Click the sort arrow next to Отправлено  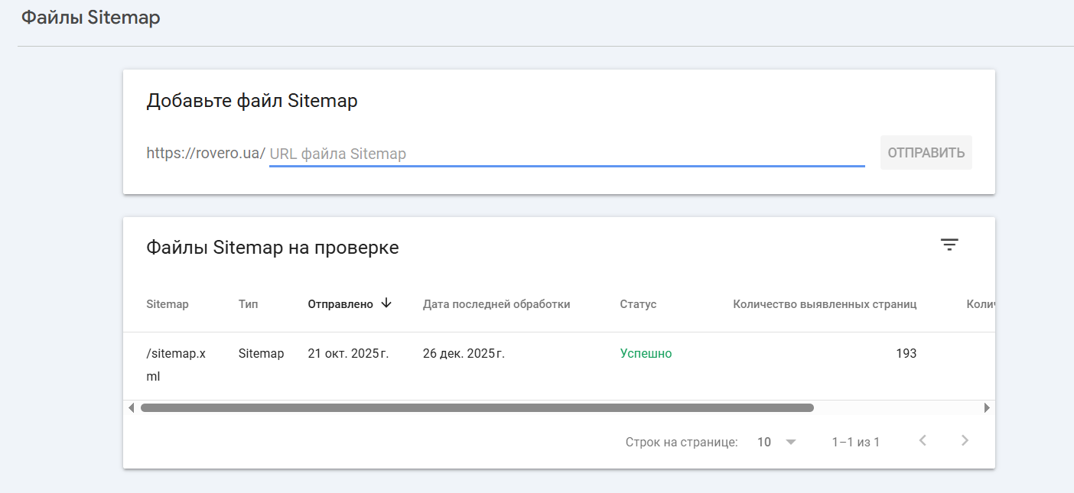point(386,303)
